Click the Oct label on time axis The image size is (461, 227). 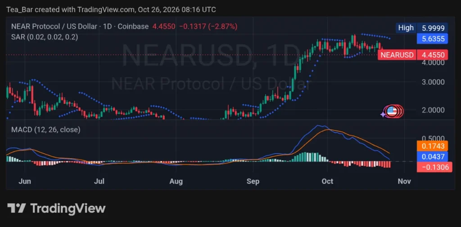(328, 182)
